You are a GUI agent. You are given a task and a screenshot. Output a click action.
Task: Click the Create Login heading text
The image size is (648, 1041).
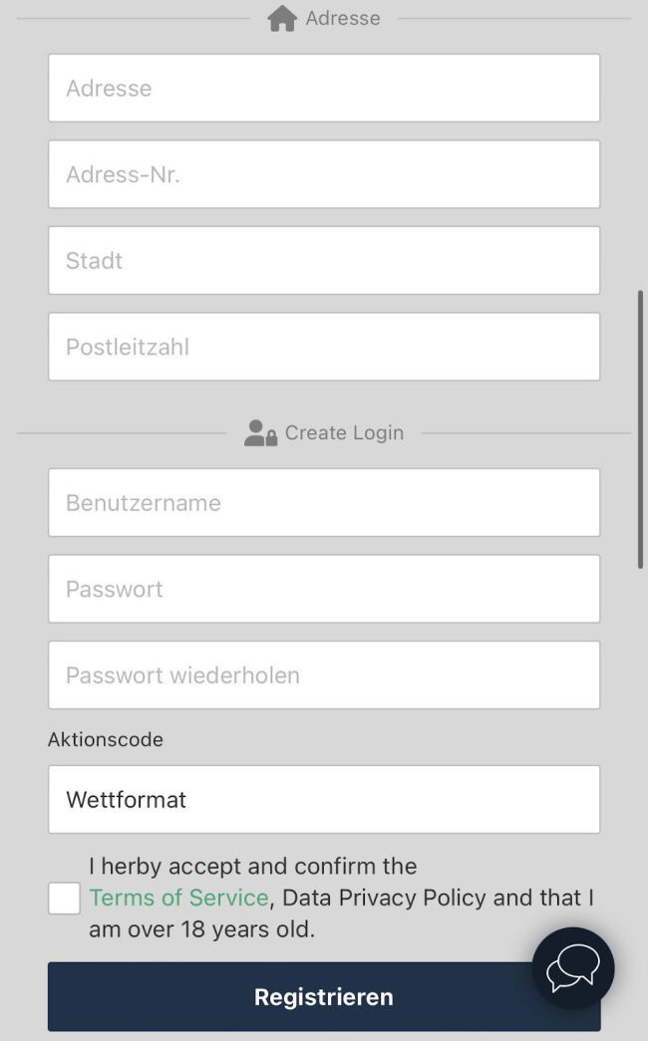pyautogui.click(x=344, y=433)
